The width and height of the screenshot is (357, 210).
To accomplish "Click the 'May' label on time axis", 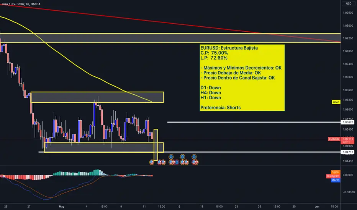I will click(61, 207).
